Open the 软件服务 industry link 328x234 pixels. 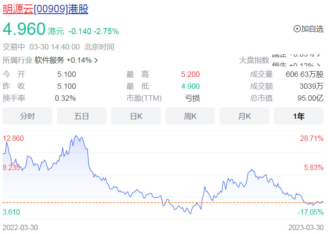tap(49, 60)
